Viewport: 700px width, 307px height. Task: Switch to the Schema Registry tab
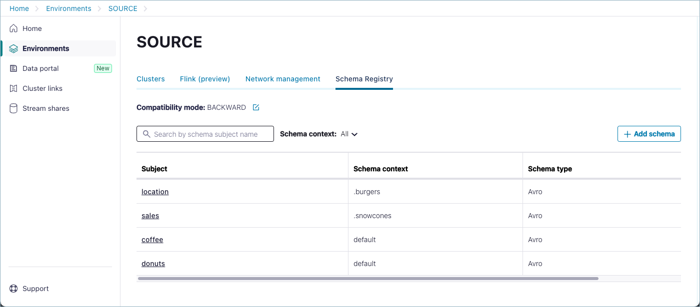(364, 79)
